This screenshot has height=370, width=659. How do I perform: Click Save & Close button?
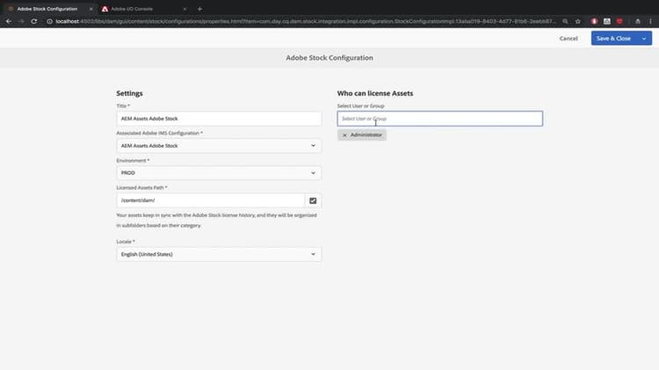pos(613,39)
